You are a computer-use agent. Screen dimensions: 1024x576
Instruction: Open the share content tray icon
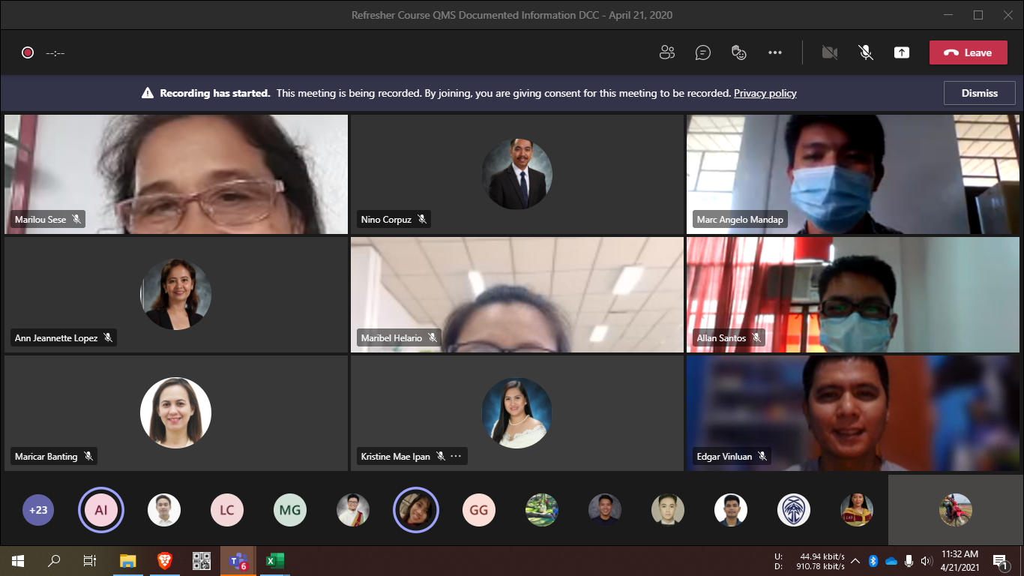tap(902, 52)
